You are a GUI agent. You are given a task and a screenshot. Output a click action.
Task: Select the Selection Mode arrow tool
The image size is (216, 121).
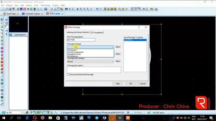point(2,20)
